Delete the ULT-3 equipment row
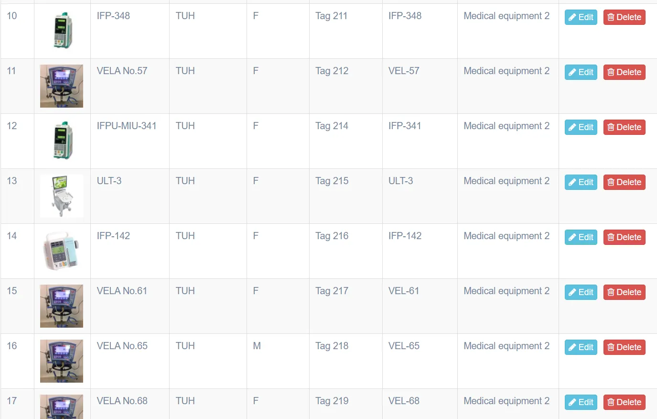The width and height of the screenshot is (657, 419). (x=624, y=182)
